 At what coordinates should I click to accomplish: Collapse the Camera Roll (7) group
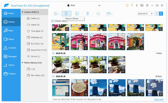point(22,12)
